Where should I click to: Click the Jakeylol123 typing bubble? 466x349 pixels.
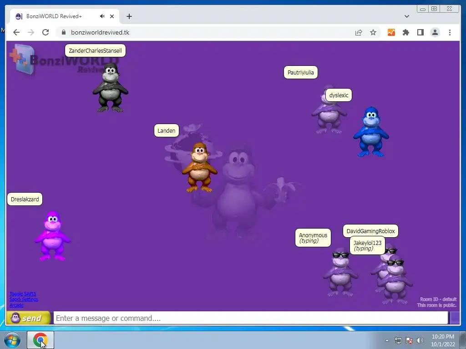tap(367, 245)
